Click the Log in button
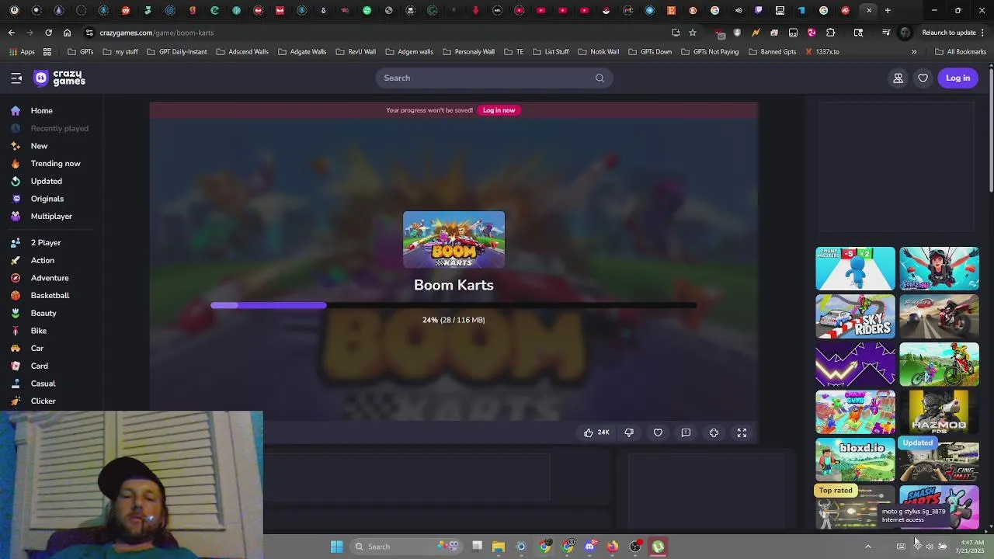 point(958,78)
